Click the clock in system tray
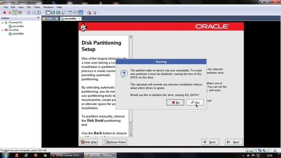The width and height of the screenshot is (281, 158). (x=269, y=155)
